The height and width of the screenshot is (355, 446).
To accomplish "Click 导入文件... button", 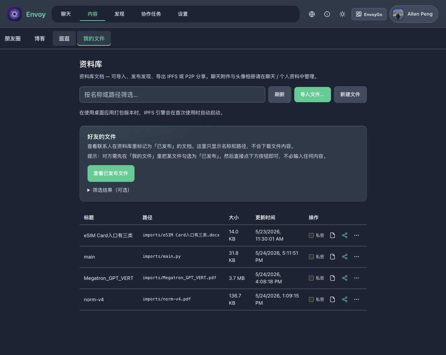I will tap(312, 95).
